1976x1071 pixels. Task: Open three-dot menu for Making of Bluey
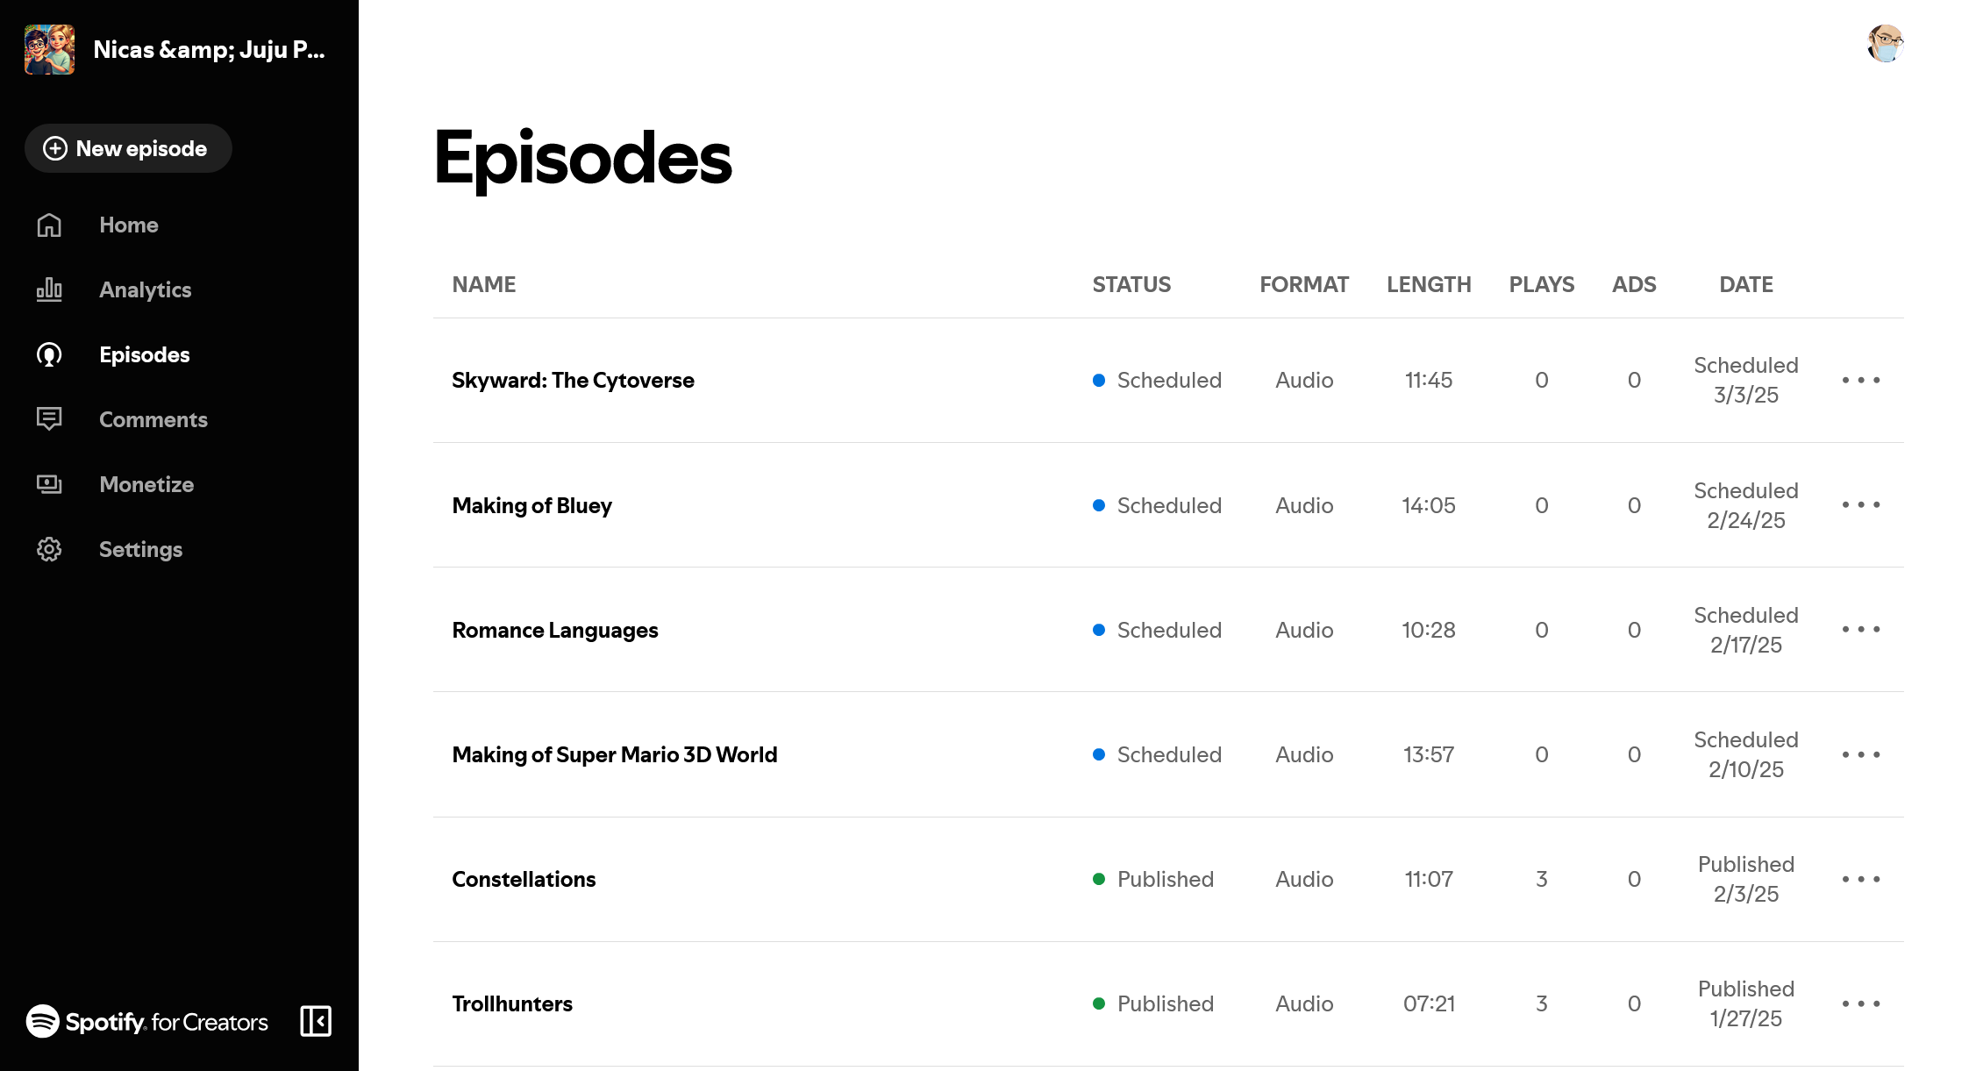click(x=1860, y=504)
